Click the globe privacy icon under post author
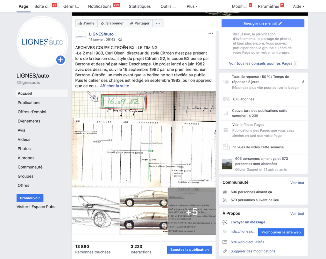 pos(120,40)
